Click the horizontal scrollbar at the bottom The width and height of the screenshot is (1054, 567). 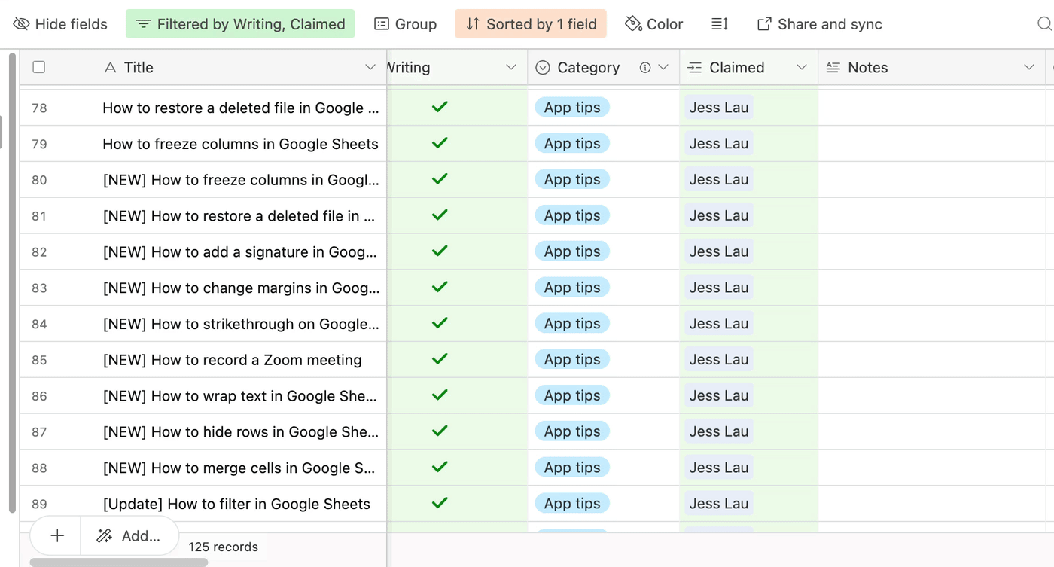click(x=119, y=562)
